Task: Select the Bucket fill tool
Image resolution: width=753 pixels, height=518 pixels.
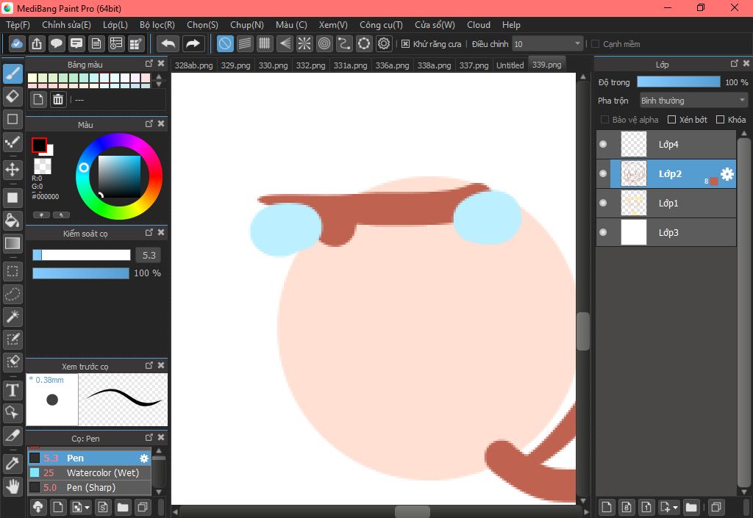Action: pyautogui.click(x=13, y=220)
